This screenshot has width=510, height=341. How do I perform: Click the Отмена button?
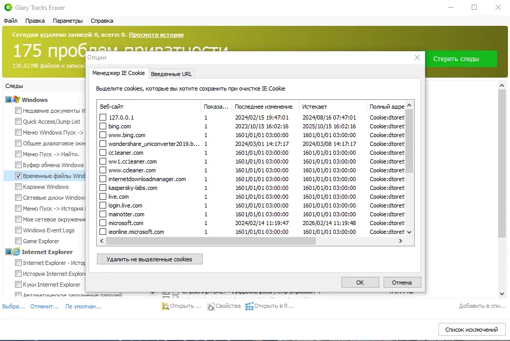pos(402,283)
